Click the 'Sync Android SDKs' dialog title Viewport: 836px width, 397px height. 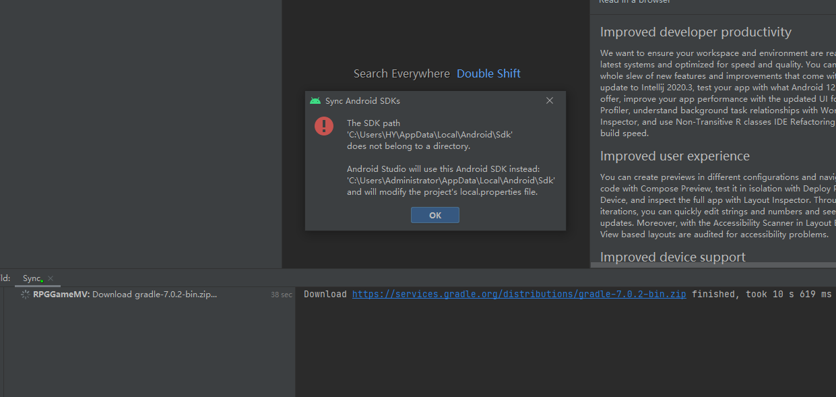(x=362, y=100)
